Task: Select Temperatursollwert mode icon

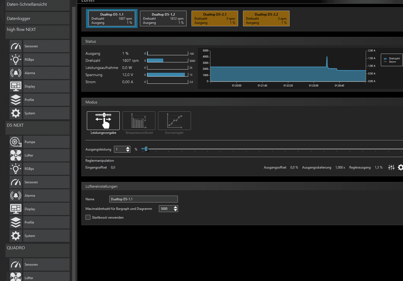Action: (139, 121)
